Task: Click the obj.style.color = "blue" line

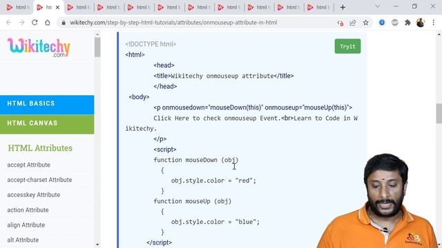Action: tap(215, 222)
